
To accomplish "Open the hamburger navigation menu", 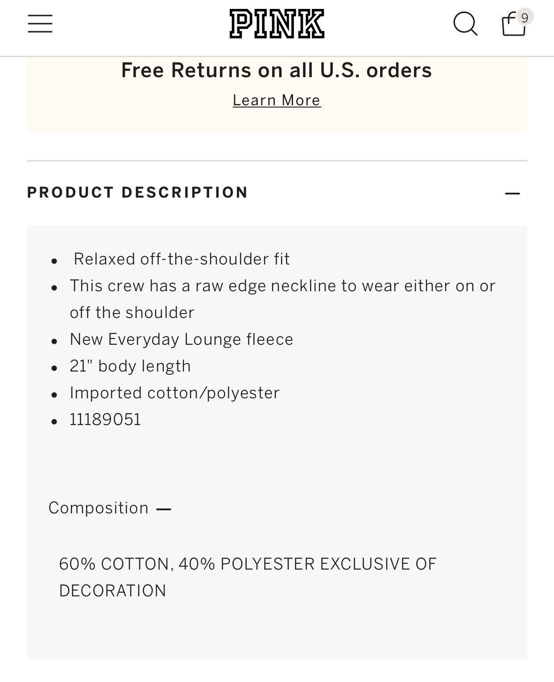I will 40,24.
